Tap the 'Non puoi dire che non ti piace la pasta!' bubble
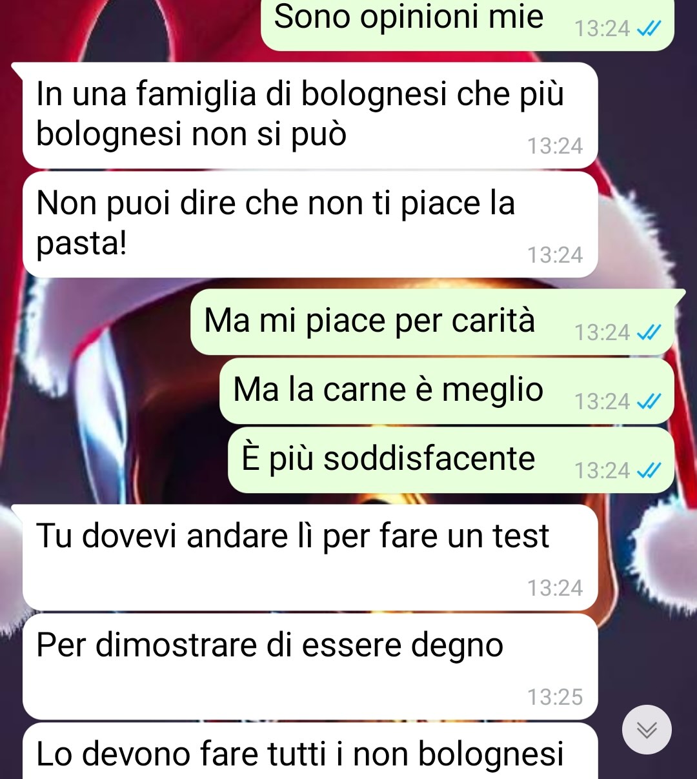 [x=310, y=224]
